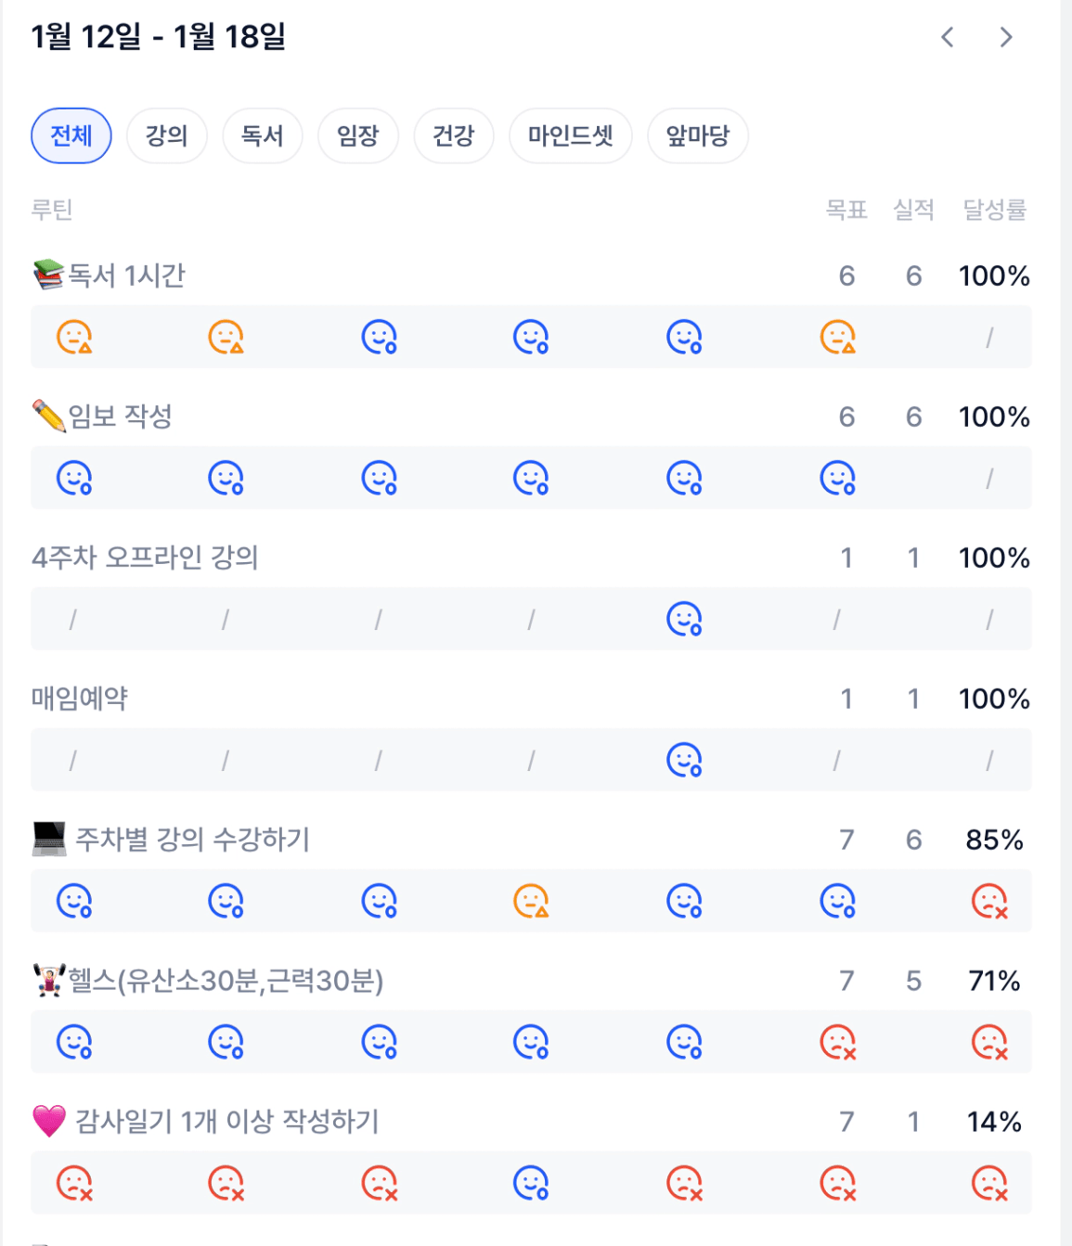Click orange partial face in 주차별 강의 수강하기
Viewport: 1072px width, 1246px height.
point(531,901)
